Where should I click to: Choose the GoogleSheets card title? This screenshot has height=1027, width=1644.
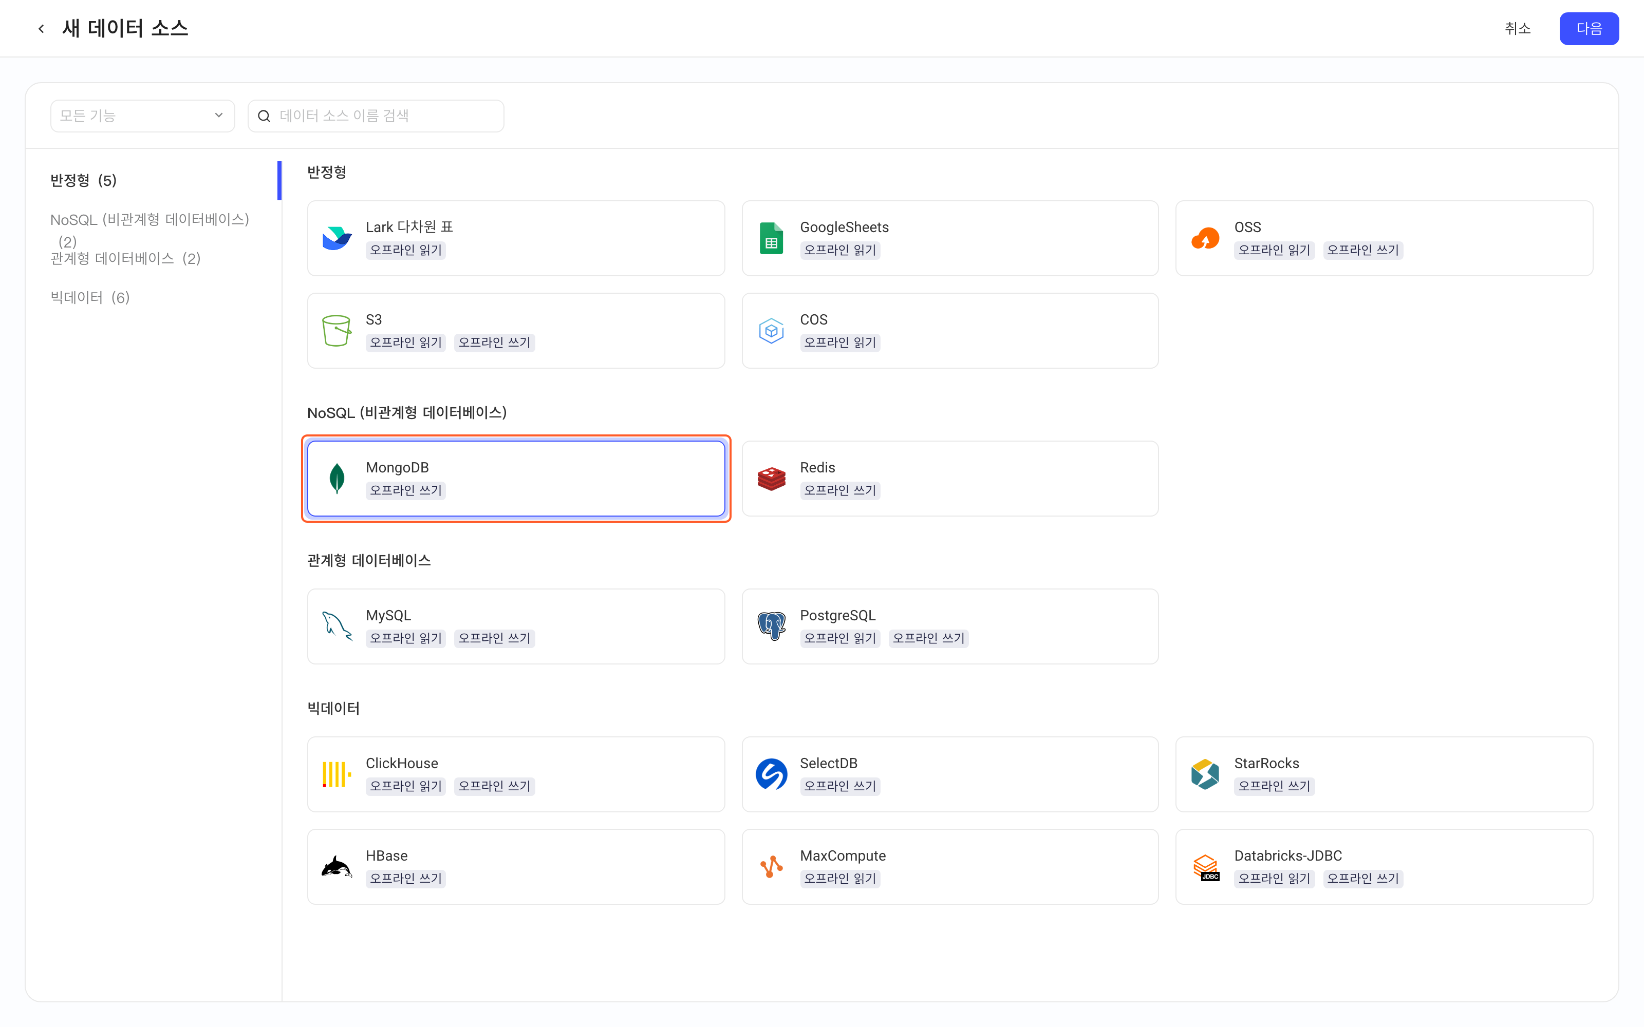(845, 227)
